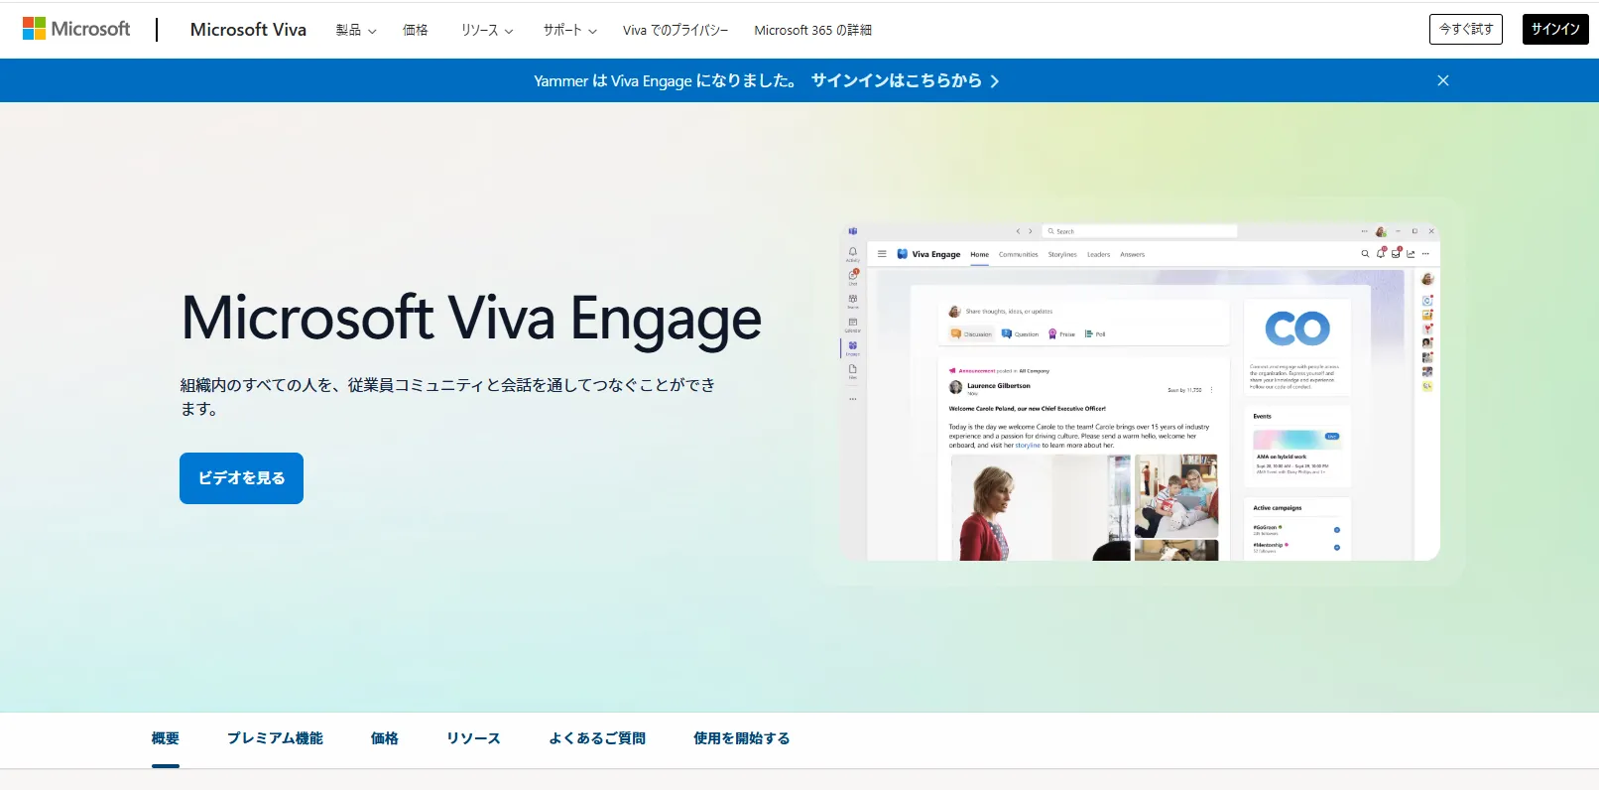Close the blue Yammer announcement banner
The image size is (1599, 790).
click(x=1443, y=80)
